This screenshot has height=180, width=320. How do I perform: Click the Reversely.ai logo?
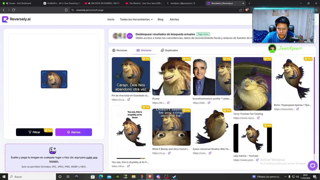coord(16,19)
